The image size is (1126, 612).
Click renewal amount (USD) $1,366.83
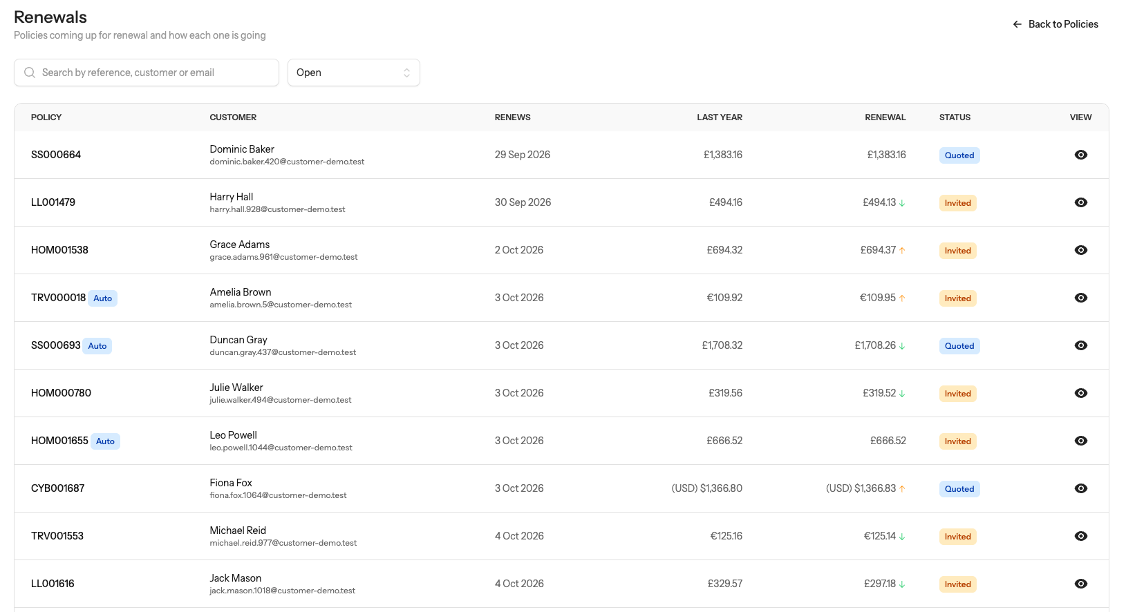[x=861, y=488]
